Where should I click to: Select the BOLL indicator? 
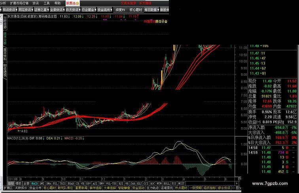pos(167,183)
